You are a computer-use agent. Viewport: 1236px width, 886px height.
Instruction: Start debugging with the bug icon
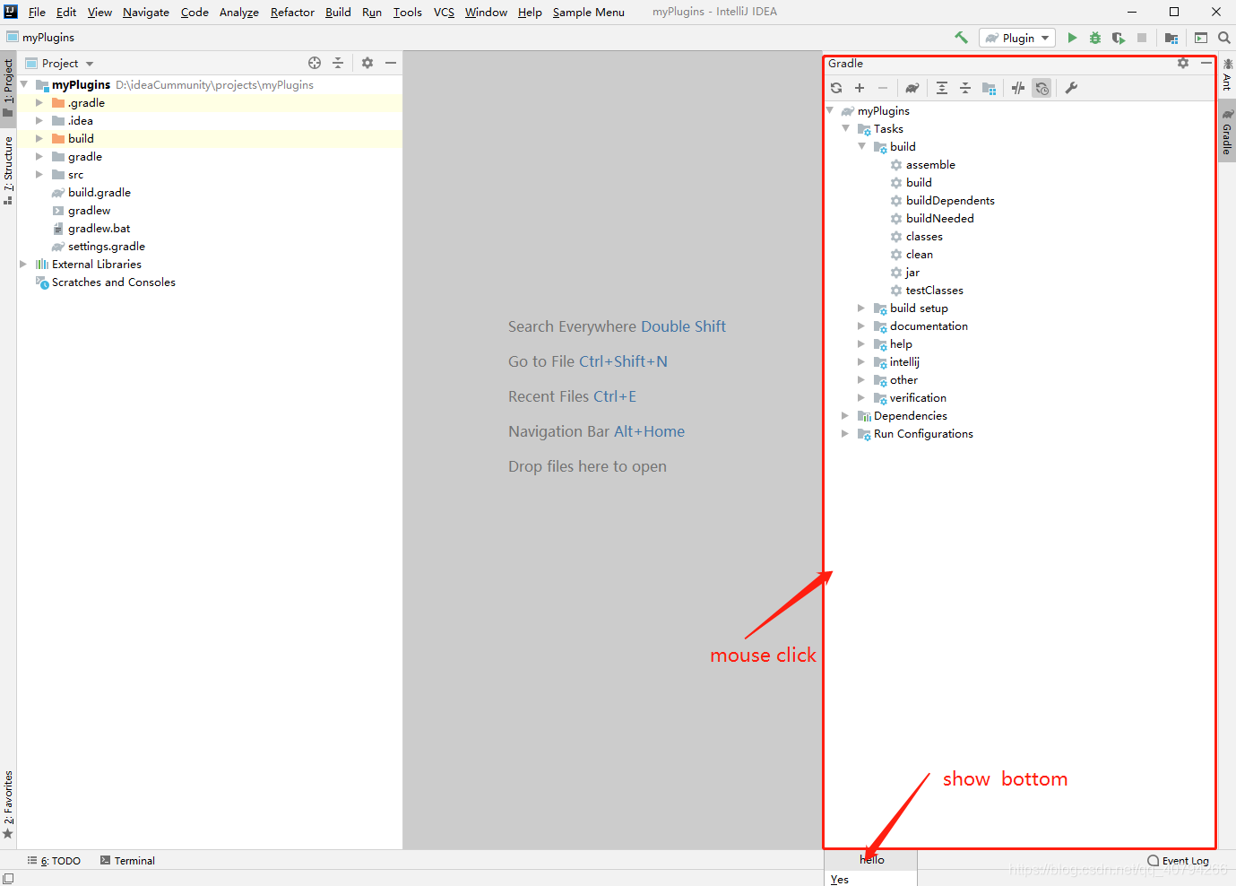click(1095, 38)
